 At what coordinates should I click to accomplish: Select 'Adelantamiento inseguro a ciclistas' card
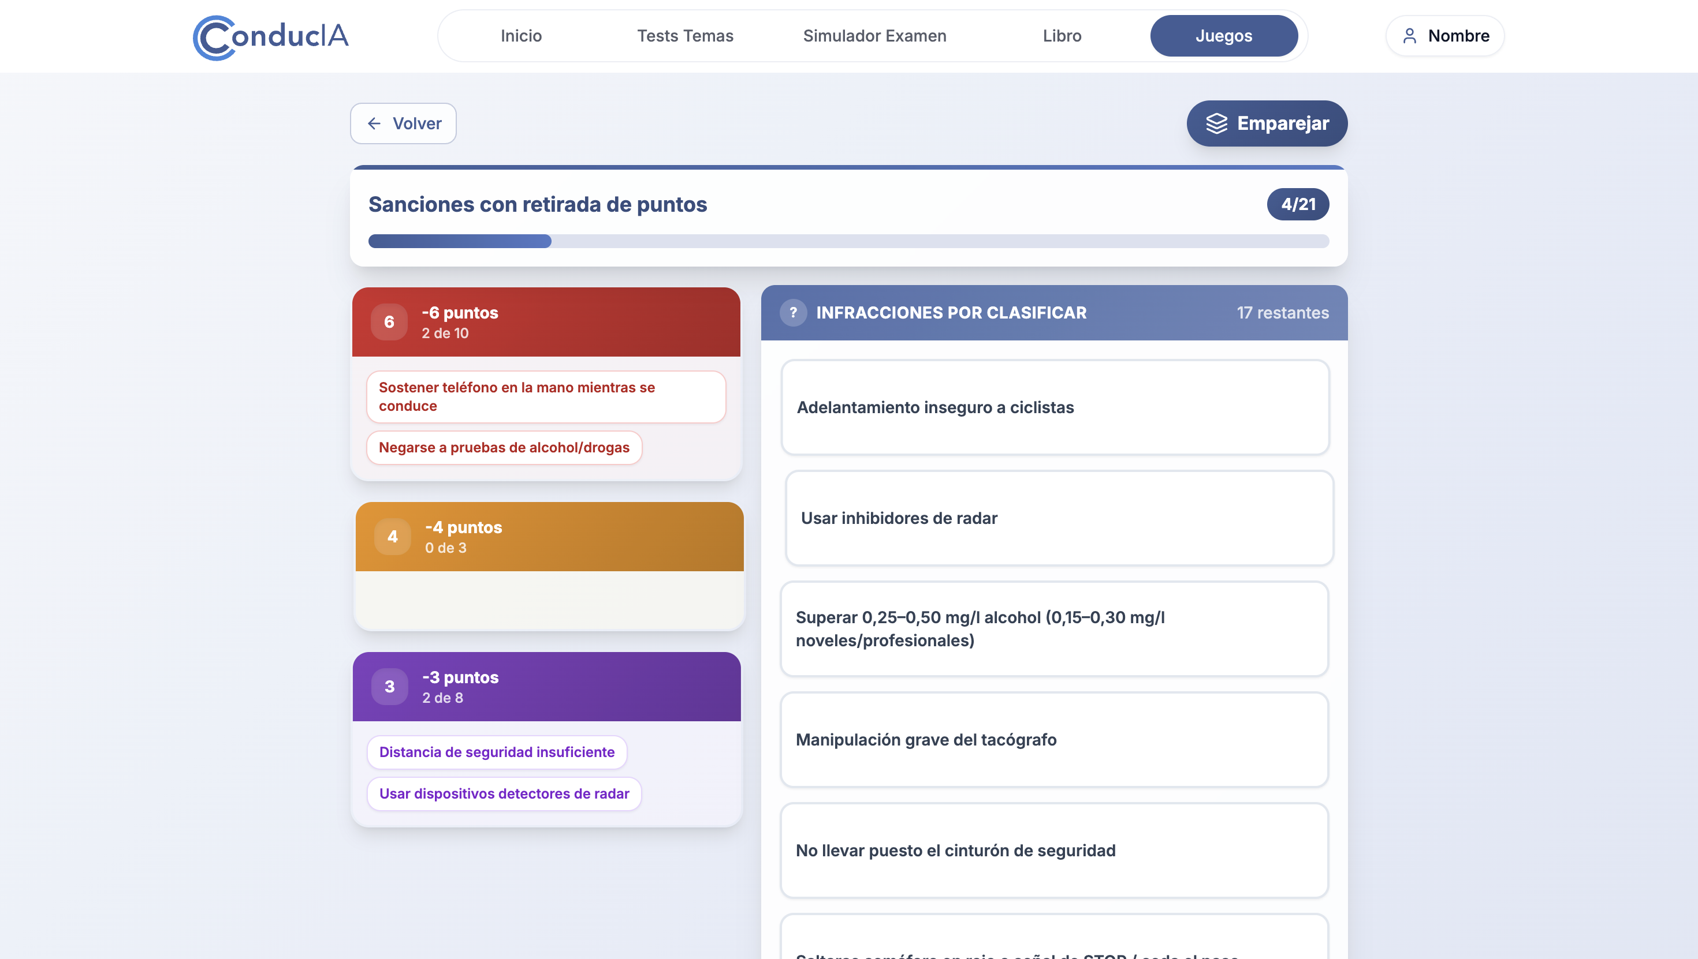(x=1054, y=407)
